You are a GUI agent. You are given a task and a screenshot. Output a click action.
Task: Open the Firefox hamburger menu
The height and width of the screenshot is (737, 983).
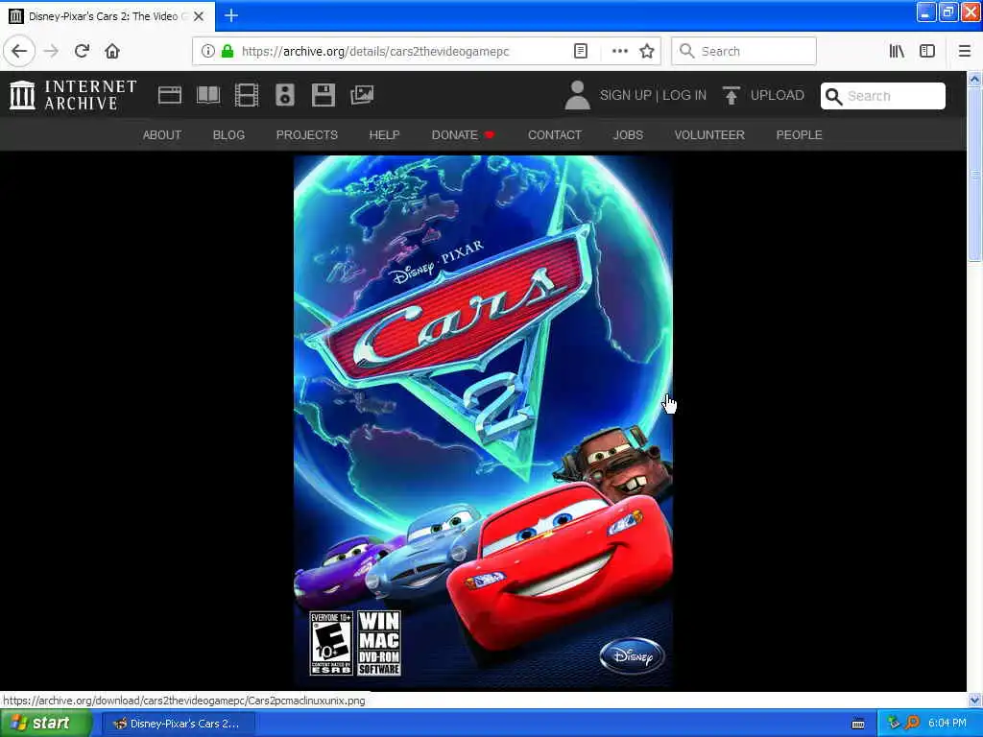coord(964,51)
